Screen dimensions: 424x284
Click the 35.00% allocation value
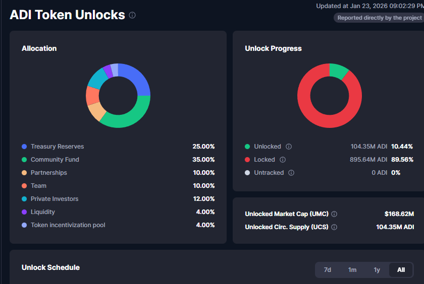pyautogui.click(x=203, y=160)
